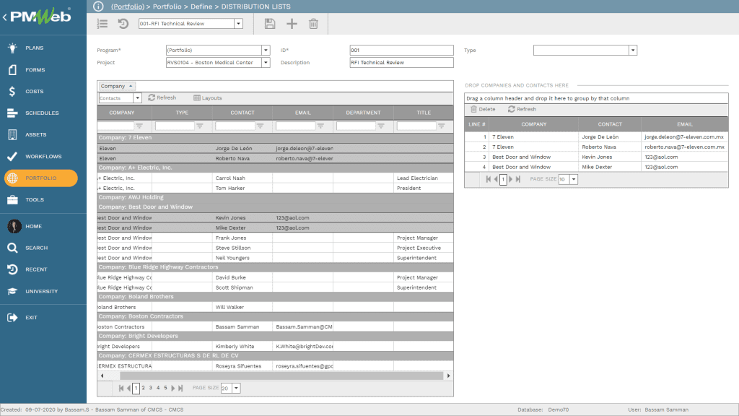Jump to first page in distribution list grid
Viewport: 739px width, 416px height.
tap(489, 179)
